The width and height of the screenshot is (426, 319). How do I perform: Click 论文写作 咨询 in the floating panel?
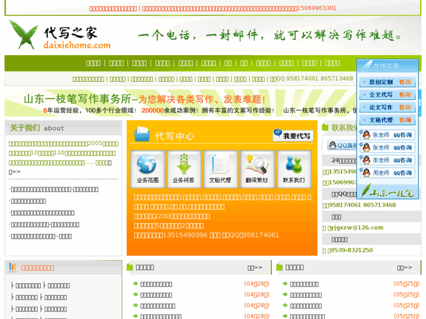click(x=387, y=107)
